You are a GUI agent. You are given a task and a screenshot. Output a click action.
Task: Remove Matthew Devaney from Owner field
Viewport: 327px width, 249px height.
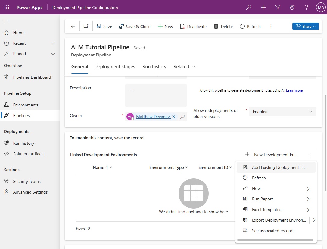coord(173,117)
